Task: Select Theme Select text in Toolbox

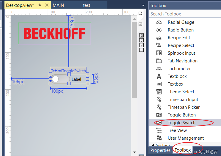Action: [x=181, y=92]
